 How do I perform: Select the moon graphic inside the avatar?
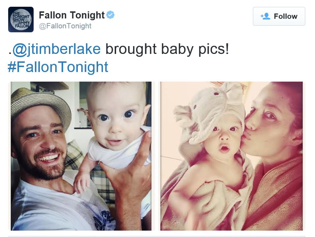pos(21,20)
